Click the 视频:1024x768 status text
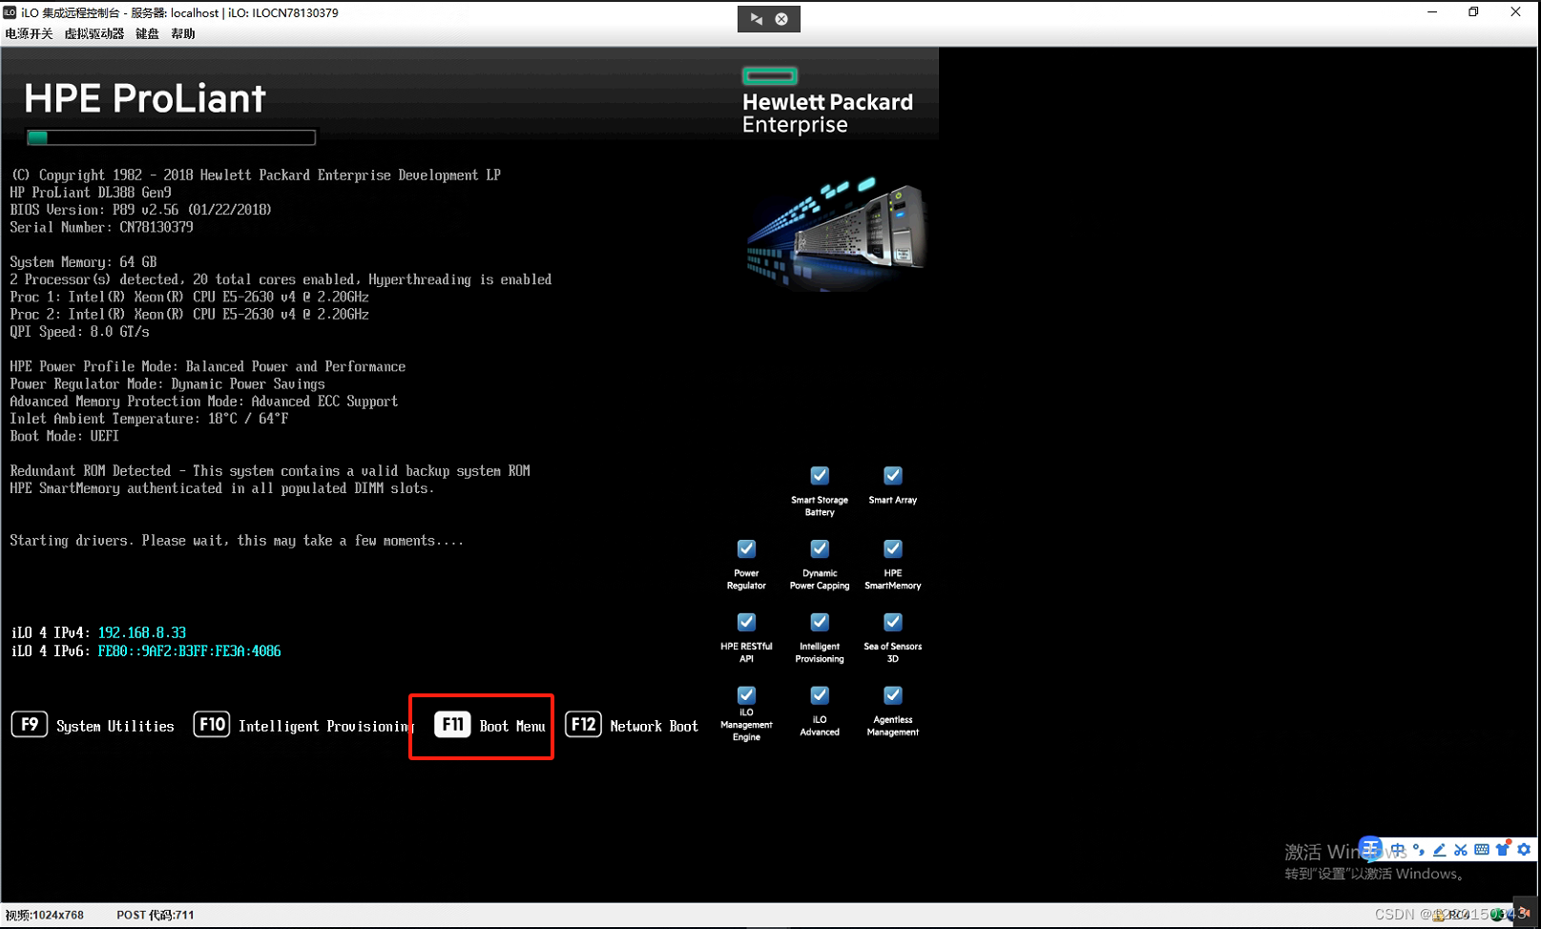Screen dimensions: 1541x929 tap(45, 916)
